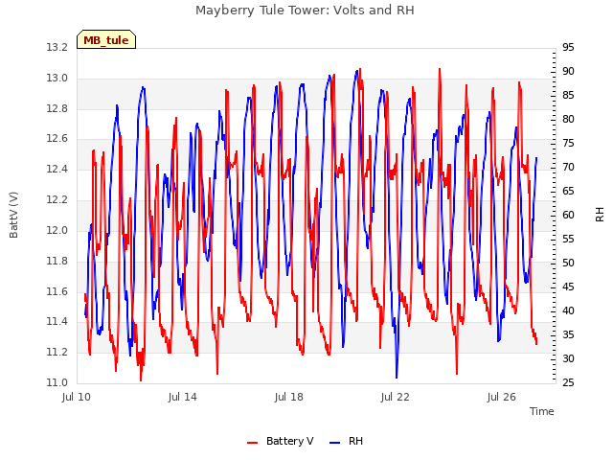Click the 13.0 voltage tick label
This screenshot has width=613, height=460.
coord(57,79)
